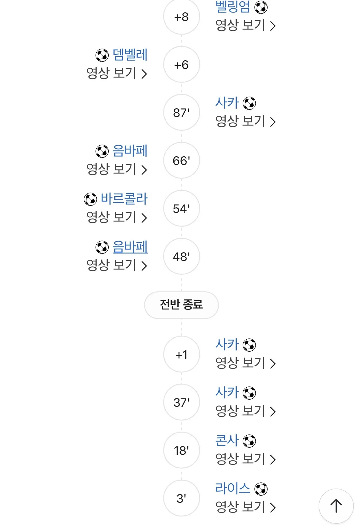Open the 영상 보기 link under 바르콜라
The image size is (363, 531).
(117, 217)
